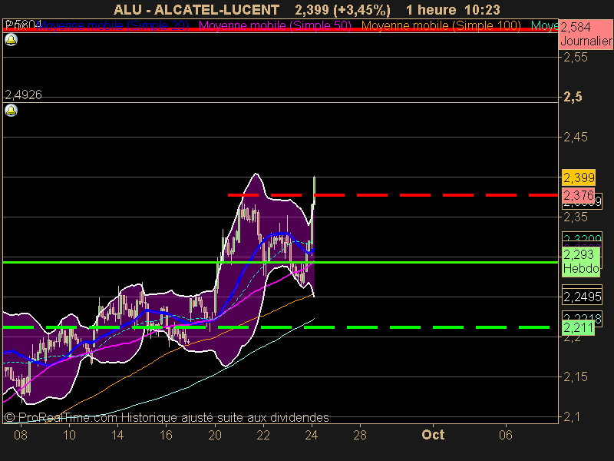Click the '10:23' time in the title

pyautogui.click(x=483, y=10)
